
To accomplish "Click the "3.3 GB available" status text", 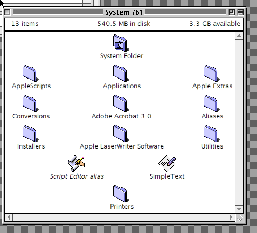I will tap(215, 24).
